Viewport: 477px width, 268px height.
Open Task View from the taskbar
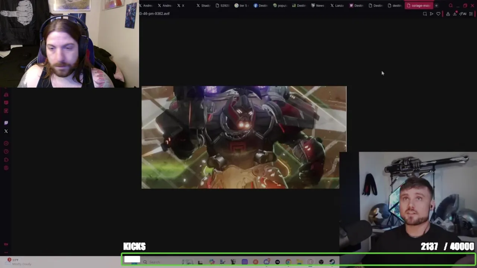(200, 262)
